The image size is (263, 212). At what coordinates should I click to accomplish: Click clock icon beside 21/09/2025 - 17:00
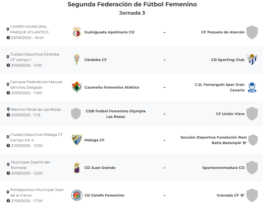pyautogui.click(x=8, y=201)
